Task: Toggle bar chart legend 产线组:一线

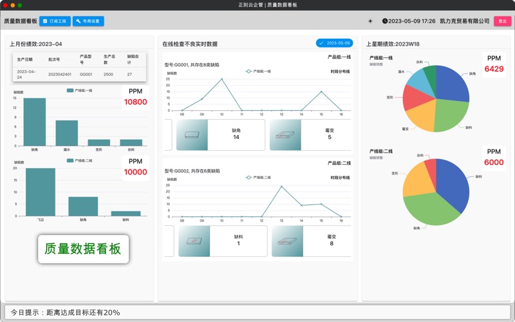Action: [79, 90]
